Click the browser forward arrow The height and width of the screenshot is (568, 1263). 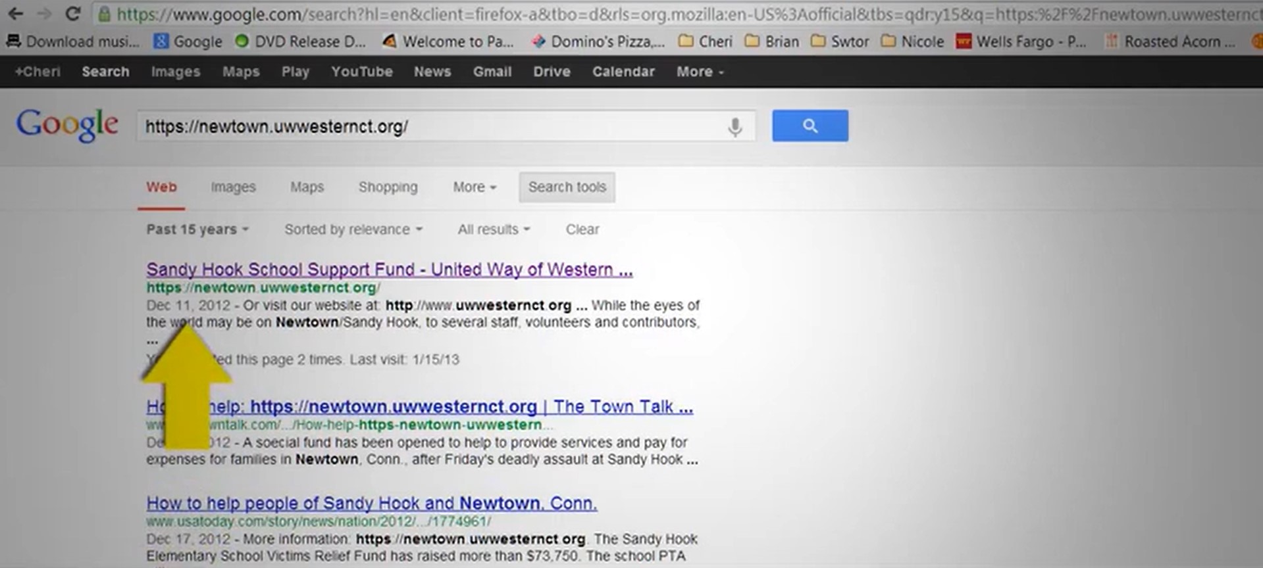44,13
